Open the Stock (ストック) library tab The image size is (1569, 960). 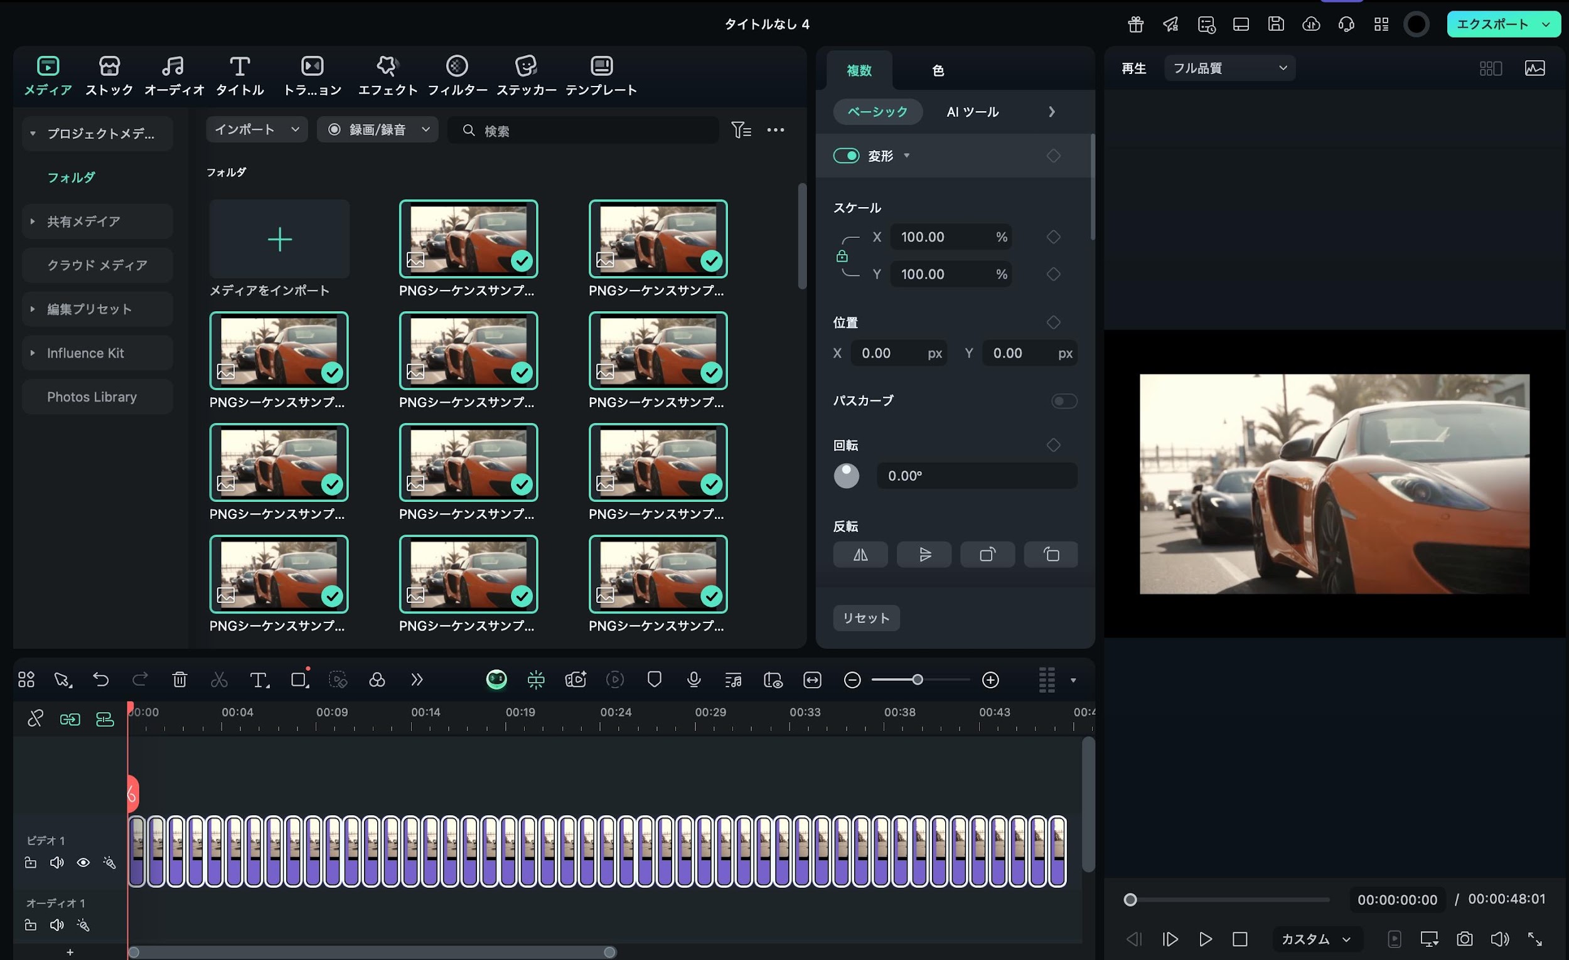tap(109, 76)
